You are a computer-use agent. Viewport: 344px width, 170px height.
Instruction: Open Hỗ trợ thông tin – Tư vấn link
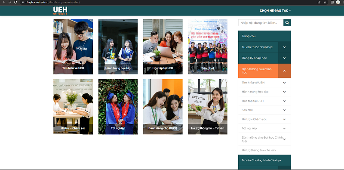pos(259,150)
